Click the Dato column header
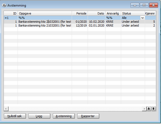Image resolution: width=161 pixels, height=124 pixels. 97,13
